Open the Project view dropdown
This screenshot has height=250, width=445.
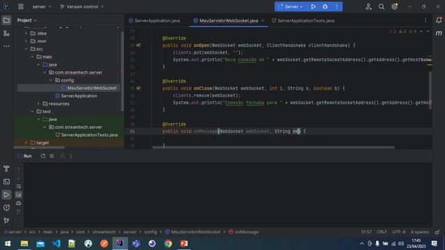[x=26, y=20]
